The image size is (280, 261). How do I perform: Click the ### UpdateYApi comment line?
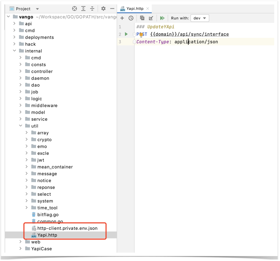(155, 27)
